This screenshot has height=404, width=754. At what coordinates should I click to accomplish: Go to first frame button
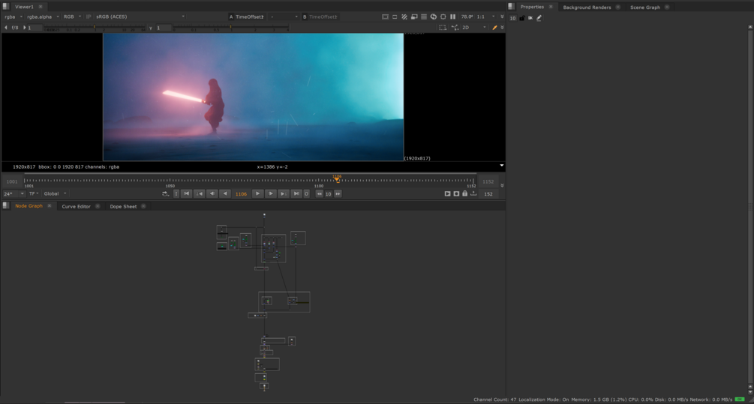click(x=187, y=194)
